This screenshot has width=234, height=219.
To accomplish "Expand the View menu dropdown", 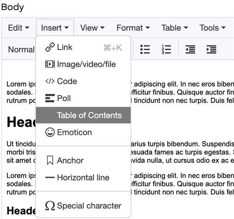I will pyautogui.click(x=92, y=28).
